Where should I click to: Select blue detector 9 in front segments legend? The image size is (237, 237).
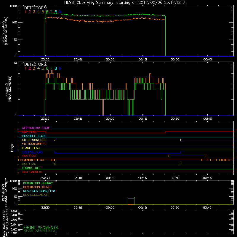pyautogui.click(x=60, y=12)
